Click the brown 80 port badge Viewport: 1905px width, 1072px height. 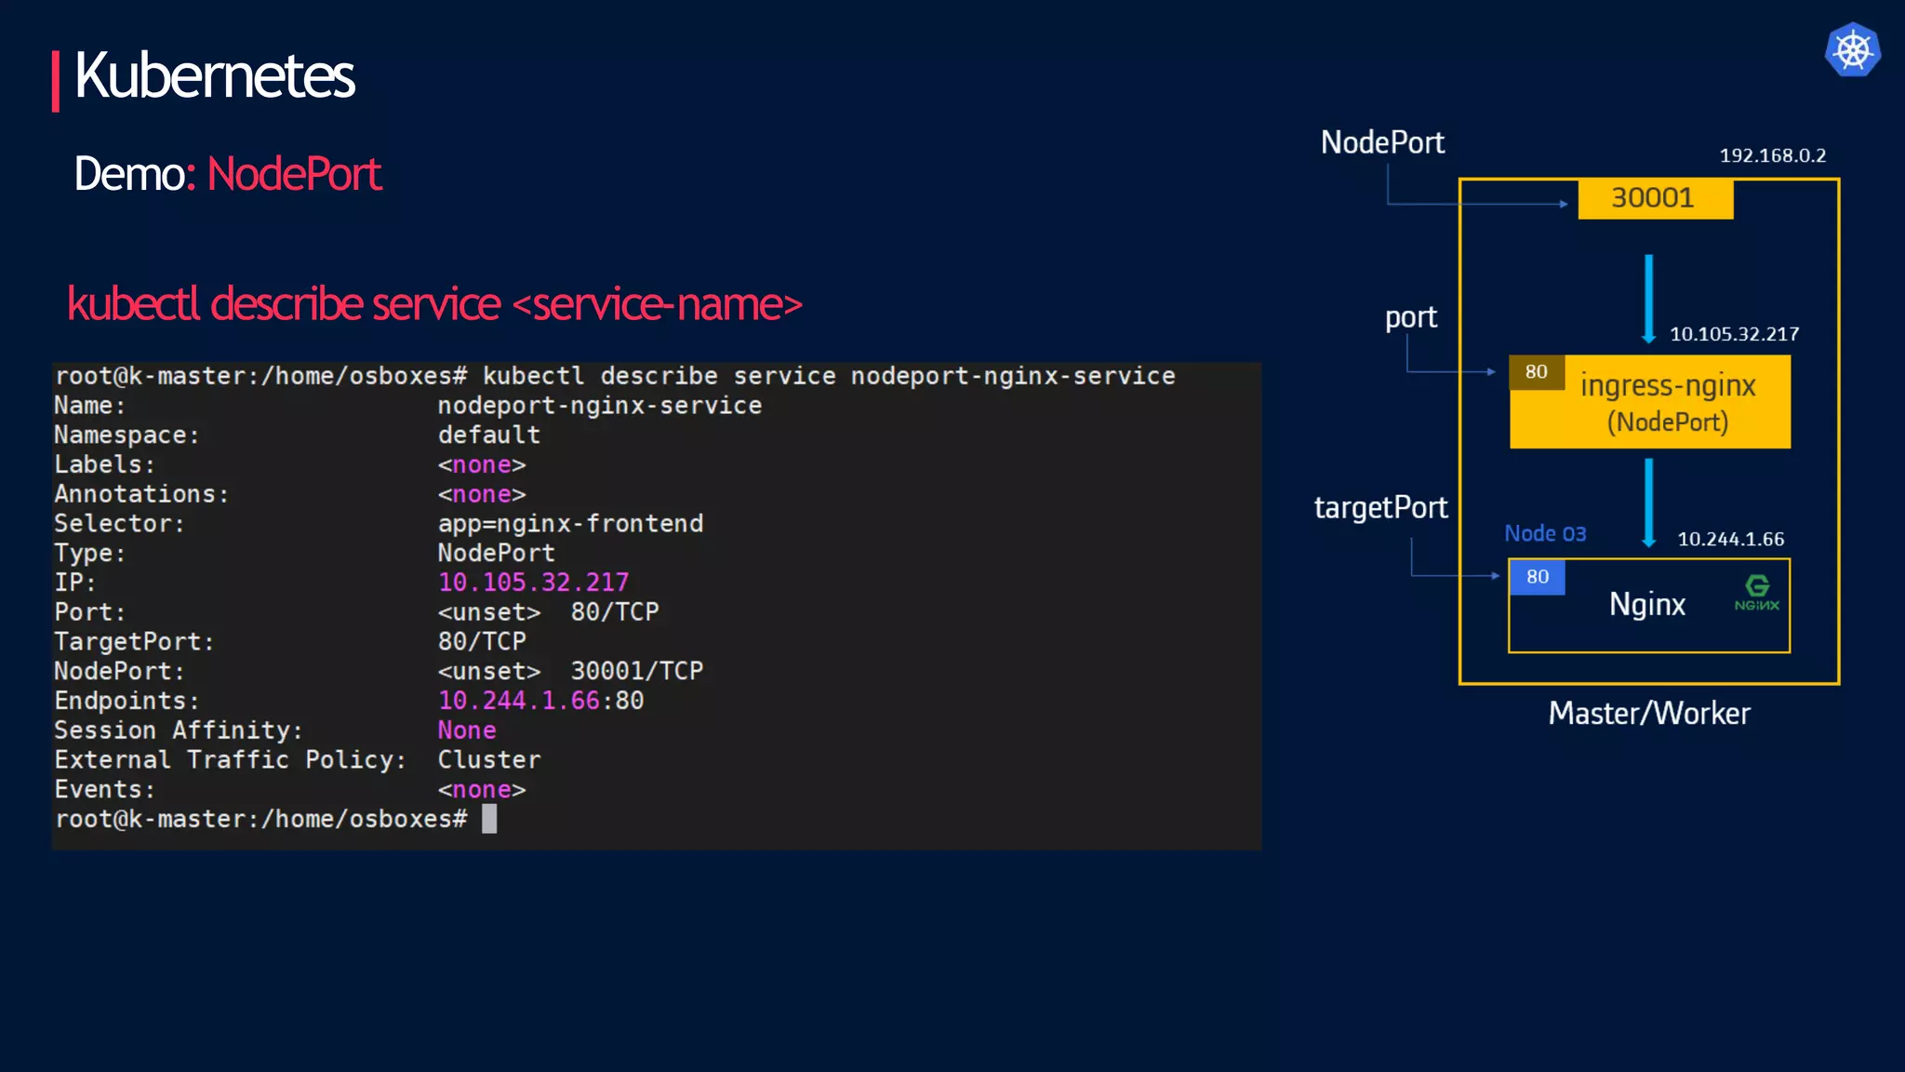[1536, 372]
